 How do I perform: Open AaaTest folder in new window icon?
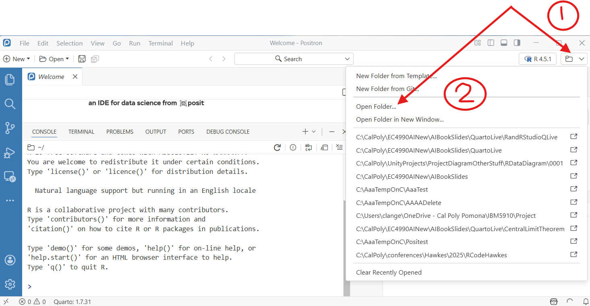[x=574, y=189]
